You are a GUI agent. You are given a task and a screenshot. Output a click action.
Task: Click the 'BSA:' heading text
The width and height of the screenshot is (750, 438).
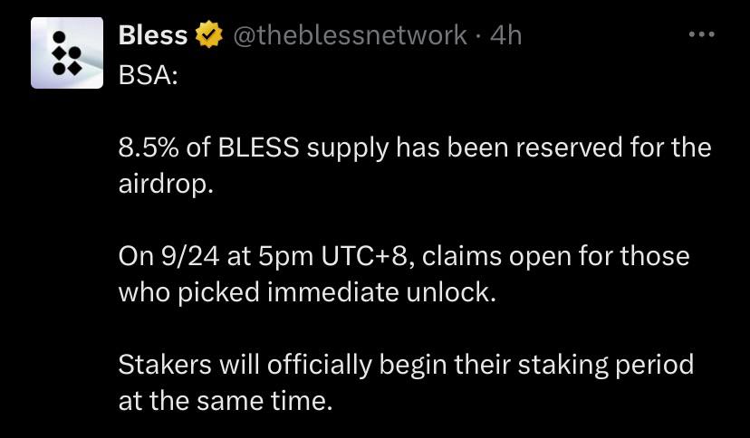tap(148, 75)
